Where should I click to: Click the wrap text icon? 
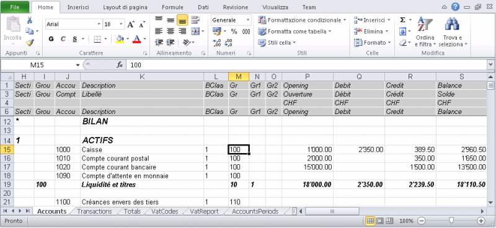coord(195,20)
